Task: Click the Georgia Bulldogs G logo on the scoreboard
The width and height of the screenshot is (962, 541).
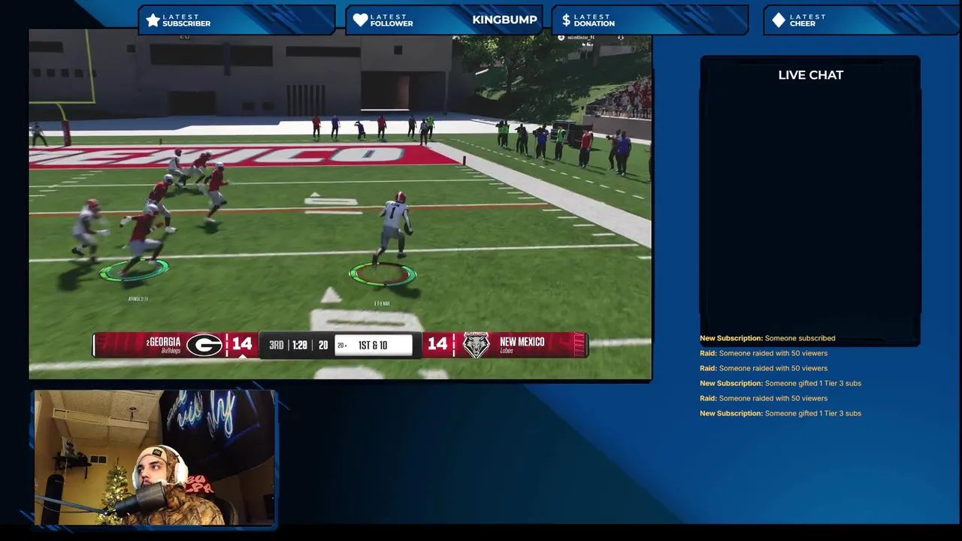Action: (204, 345)
